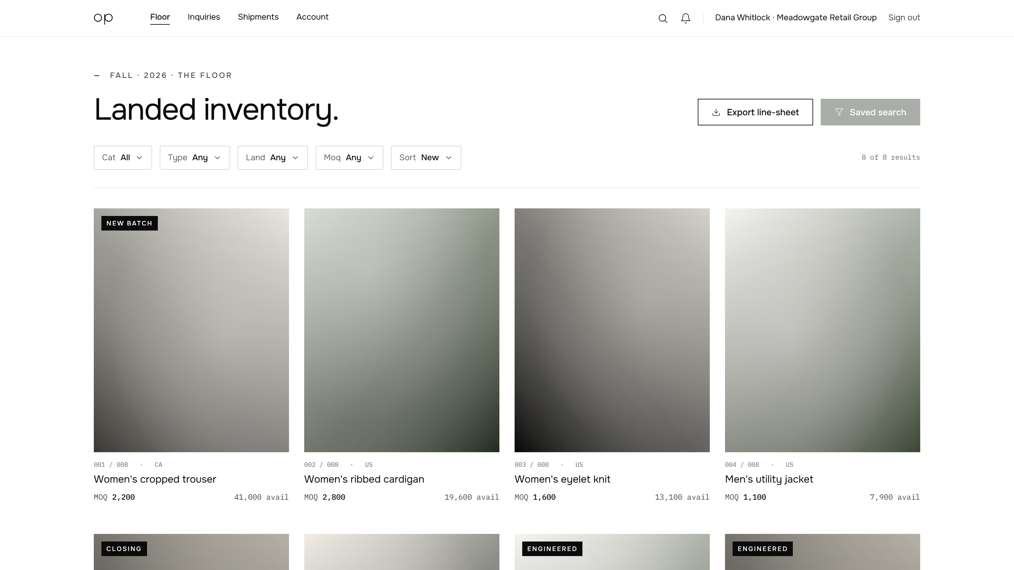This screenshot has height=570, width=1014.
Task: Click 'MOQ 2,800' text
Action: pyautogui.click(x=325, y=497)
